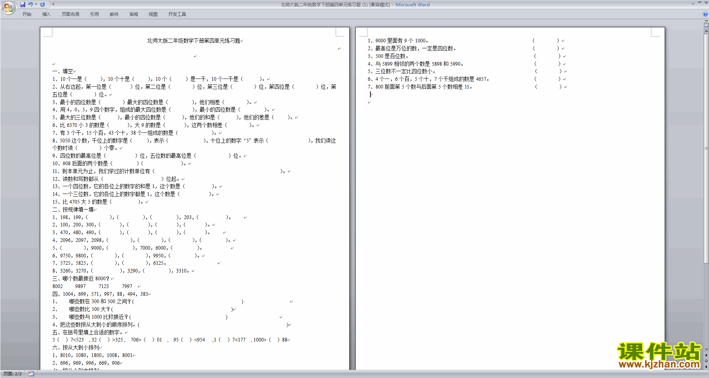Click the line 四、1004，699，571，997，88，494，383
The height and width of the screenshot is (378, 709).
point(100,294)
